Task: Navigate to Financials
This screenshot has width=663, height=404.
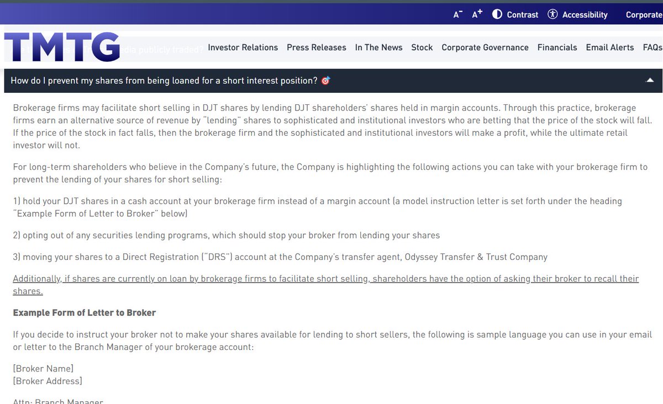Action: click(557, 47)
